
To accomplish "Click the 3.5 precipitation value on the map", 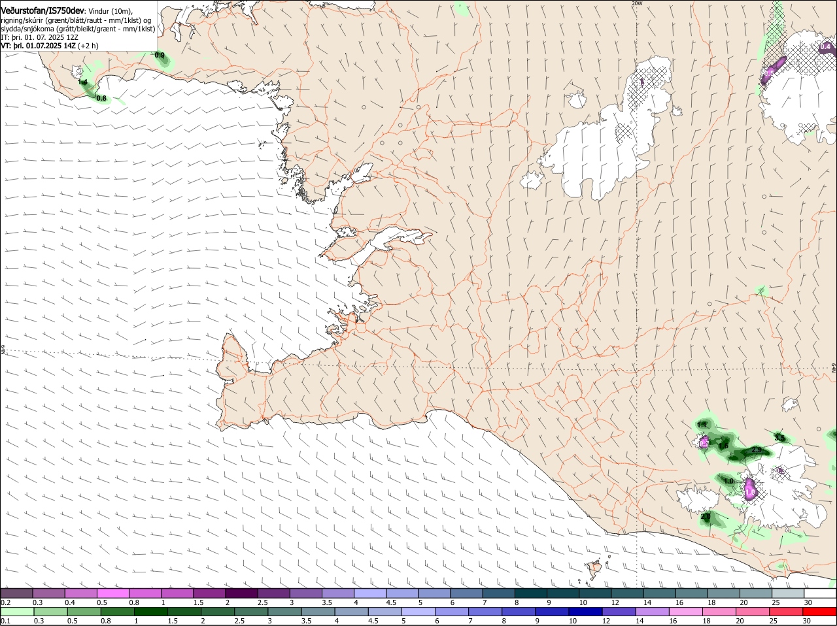I will (x=779, y=438).
